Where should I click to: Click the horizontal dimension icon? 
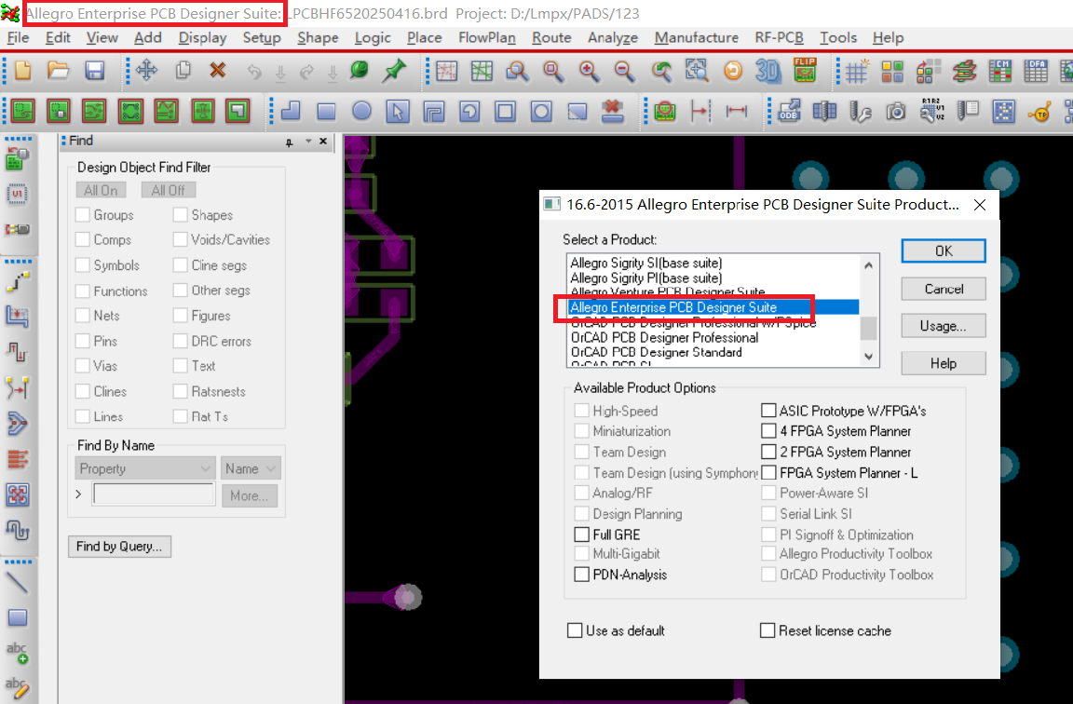[737, 111]
